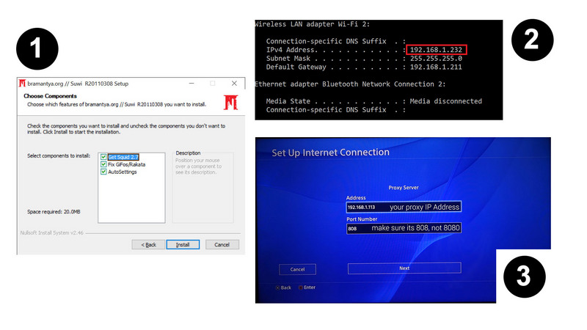Click the Media disconnected status text
Viewport: 587px width, 330px height.
(x=446, y=101)
